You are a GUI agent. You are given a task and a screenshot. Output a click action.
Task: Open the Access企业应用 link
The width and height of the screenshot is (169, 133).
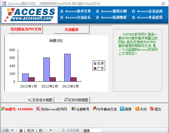point(150,11)
